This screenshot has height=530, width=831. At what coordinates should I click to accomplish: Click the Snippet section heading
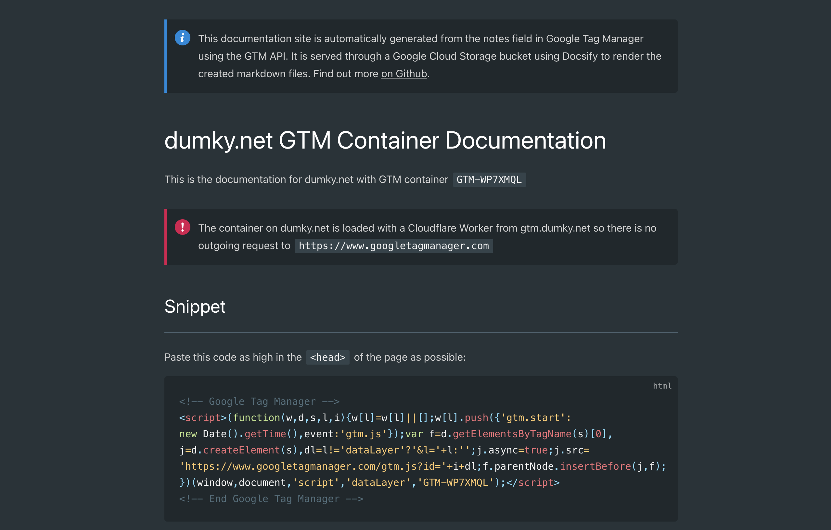pyautogui.click(x=195, y=306)
